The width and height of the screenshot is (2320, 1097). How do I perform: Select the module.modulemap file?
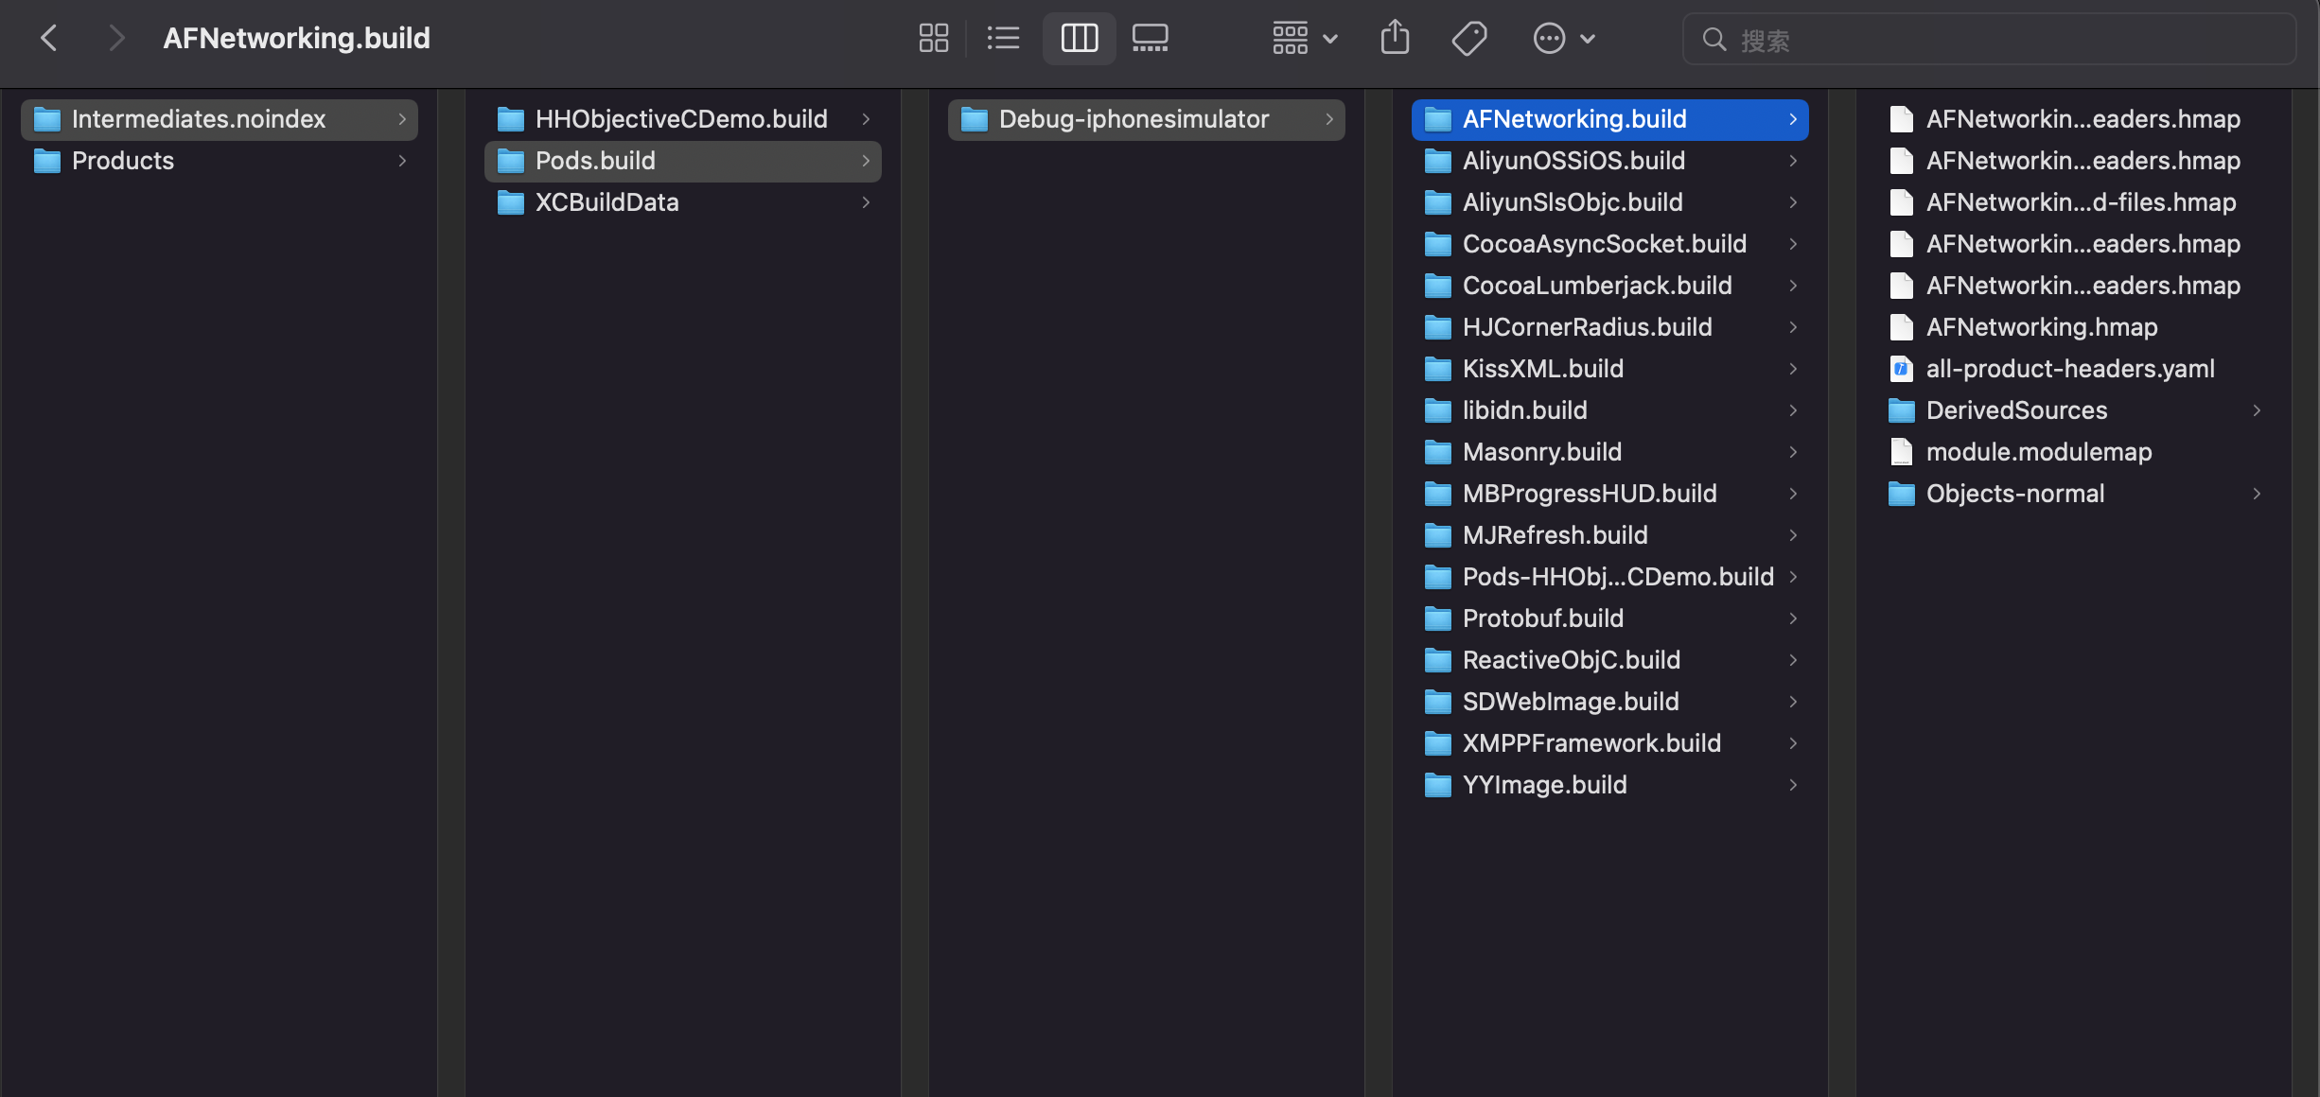pos(2074,452)
